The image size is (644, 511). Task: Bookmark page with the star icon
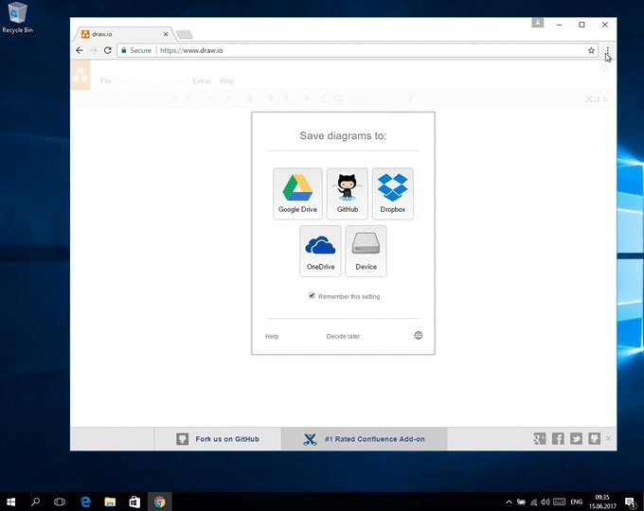(591, 50)
